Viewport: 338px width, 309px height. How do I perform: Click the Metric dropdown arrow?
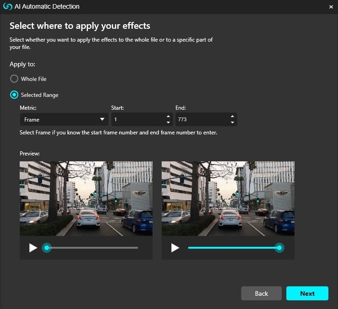coord(102,120)
